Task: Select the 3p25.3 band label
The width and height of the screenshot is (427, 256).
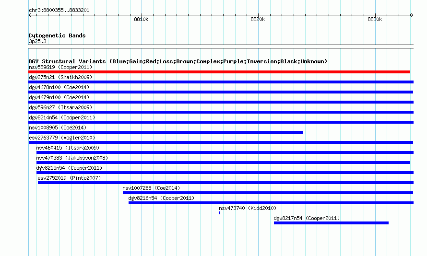Action: click(x=37, y=41)
